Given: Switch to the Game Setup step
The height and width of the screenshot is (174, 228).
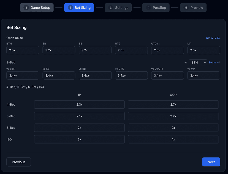Looking at the screenshot, I should tap(37, 7).
